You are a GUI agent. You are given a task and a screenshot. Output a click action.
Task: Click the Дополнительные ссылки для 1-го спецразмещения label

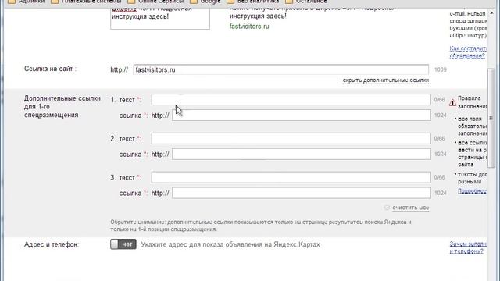coord(62,107)
